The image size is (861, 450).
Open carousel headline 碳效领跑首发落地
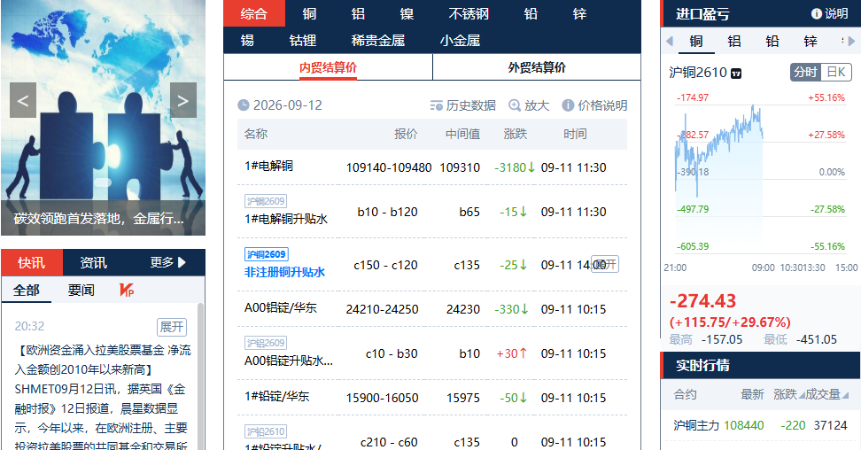[x=99, y=219]
